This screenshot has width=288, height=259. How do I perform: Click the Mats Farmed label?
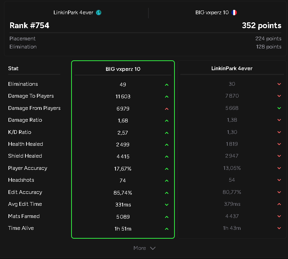point(24,216)
